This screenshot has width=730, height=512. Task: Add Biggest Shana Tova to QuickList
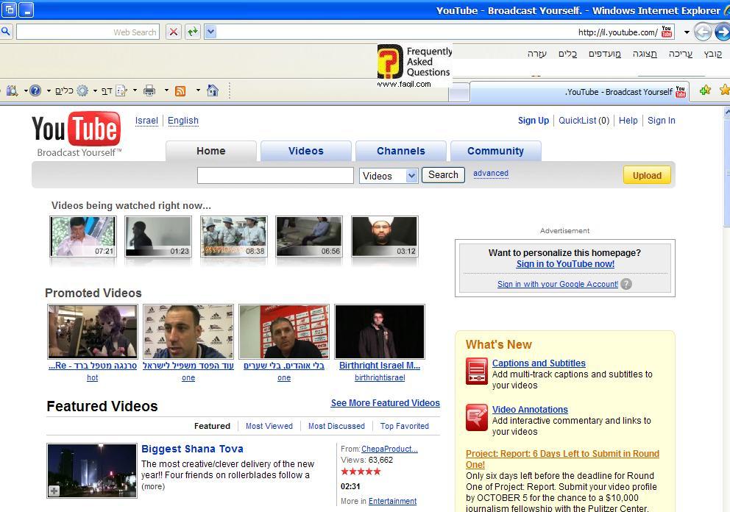click(x=54, y=491)
